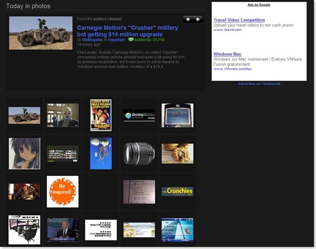The height and width of the screenshot is (249, 316).
Task: Click the green Authority speech-bubble icon
Action: click(x=131, y=40)
